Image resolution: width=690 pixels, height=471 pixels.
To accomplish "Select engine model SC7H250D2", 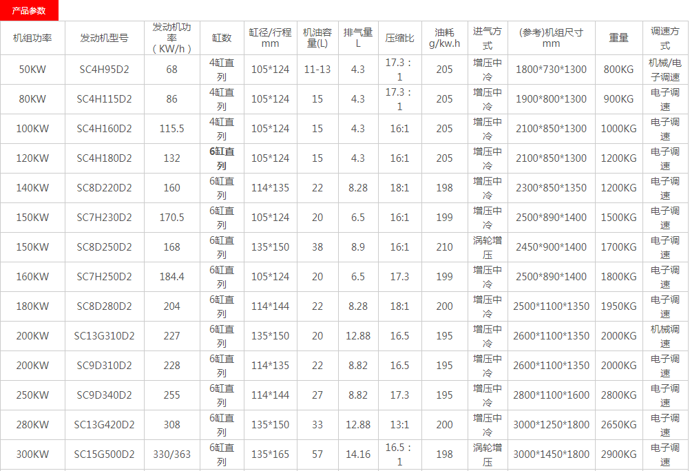I will click(x=104, y=276).
